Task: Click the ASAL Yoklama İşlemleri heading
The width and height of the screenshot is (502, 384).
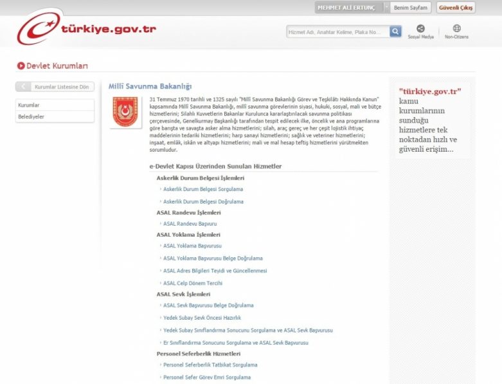Action: coord(188,235)
